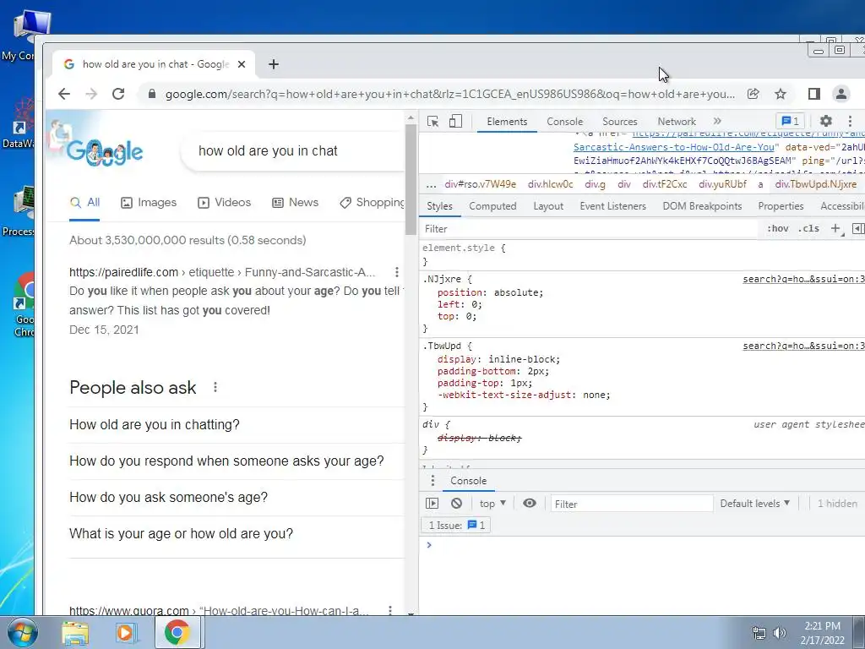Share this page via address bar icon

tap(753, 94)
